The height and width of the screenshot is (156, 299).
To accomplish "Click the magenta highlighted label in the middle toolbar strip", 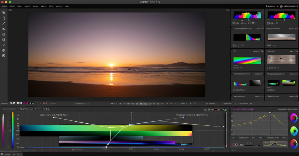I will click(27, 103).
